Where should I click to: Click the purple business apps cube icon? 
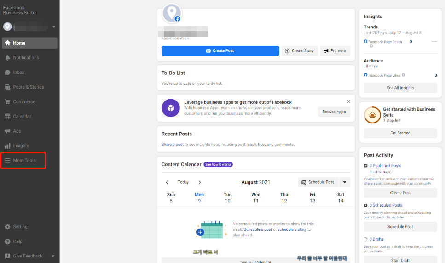click(171, 108)
